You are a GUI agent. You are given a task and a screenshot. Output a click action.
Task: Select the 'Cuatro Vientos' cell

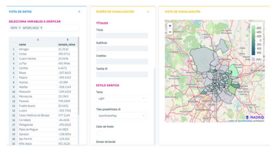38,58
